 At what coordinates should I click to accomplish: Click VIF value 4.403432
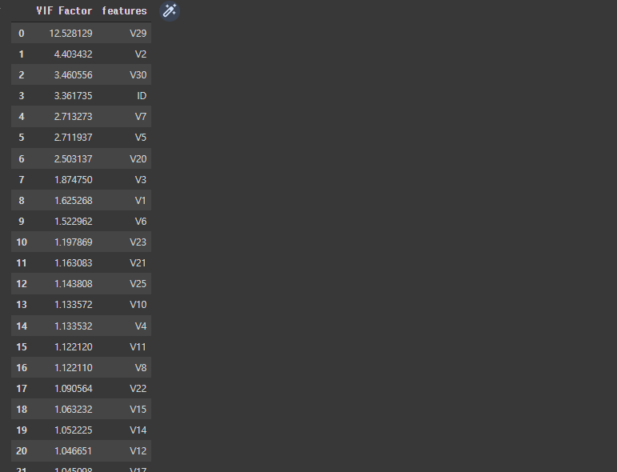pyautogui.click(x=73, y=54)
